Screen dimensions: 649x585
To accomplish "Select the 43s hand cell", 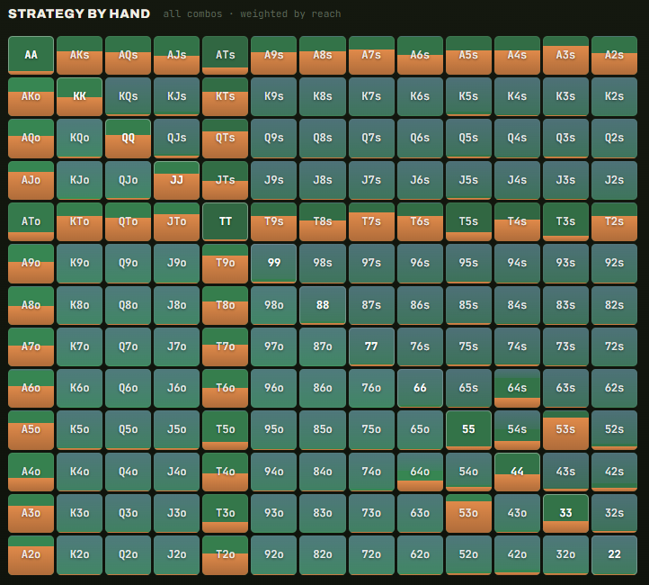I will pos(565,472).
